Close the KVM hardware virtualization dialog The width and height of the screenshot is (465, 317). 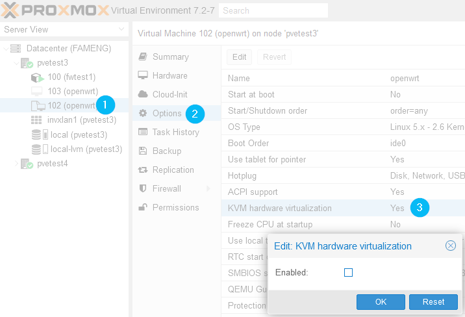coord(451,246)
